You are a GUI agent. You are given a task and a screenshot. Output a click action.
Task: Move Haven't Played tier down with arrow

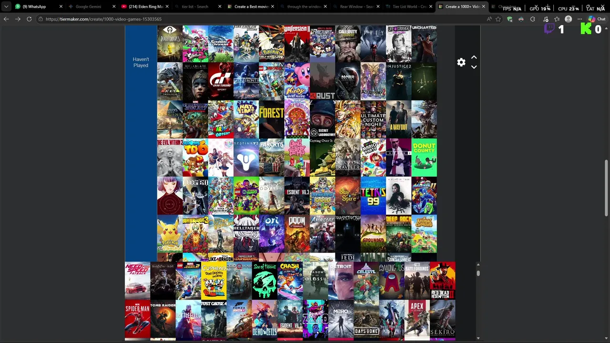474,67
